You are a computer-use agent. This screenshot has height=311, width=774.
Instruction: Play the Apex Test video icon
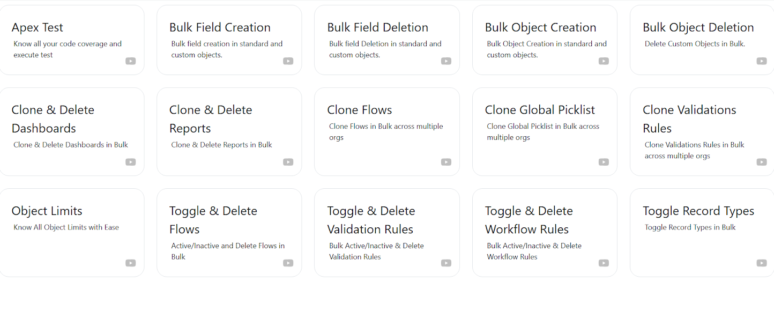pyautogui.click(x=131, y=61)
